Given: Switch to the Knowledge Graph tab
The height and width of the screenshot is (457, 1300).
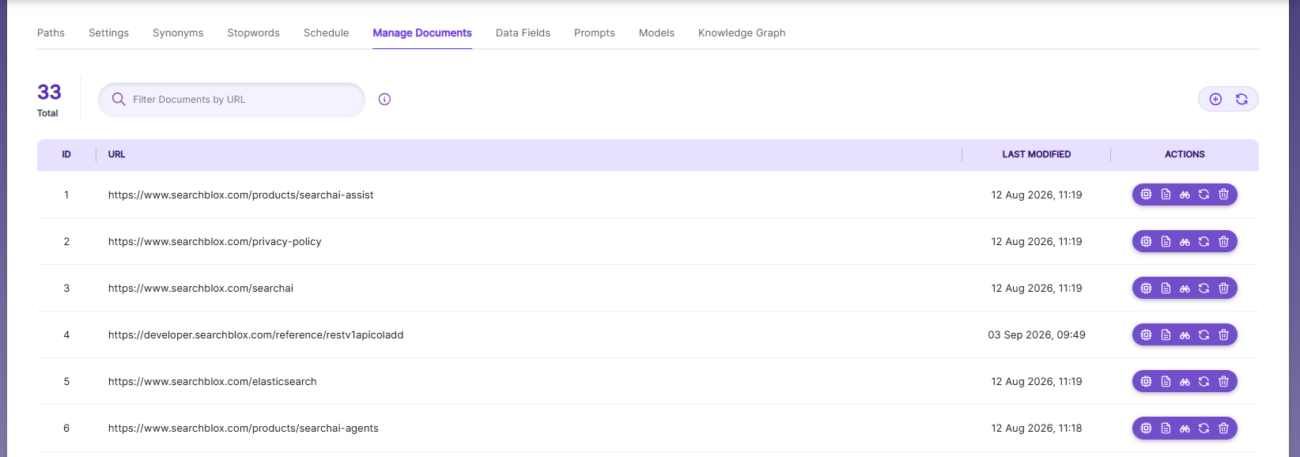Looking at the screenshot, I should 742,32.
